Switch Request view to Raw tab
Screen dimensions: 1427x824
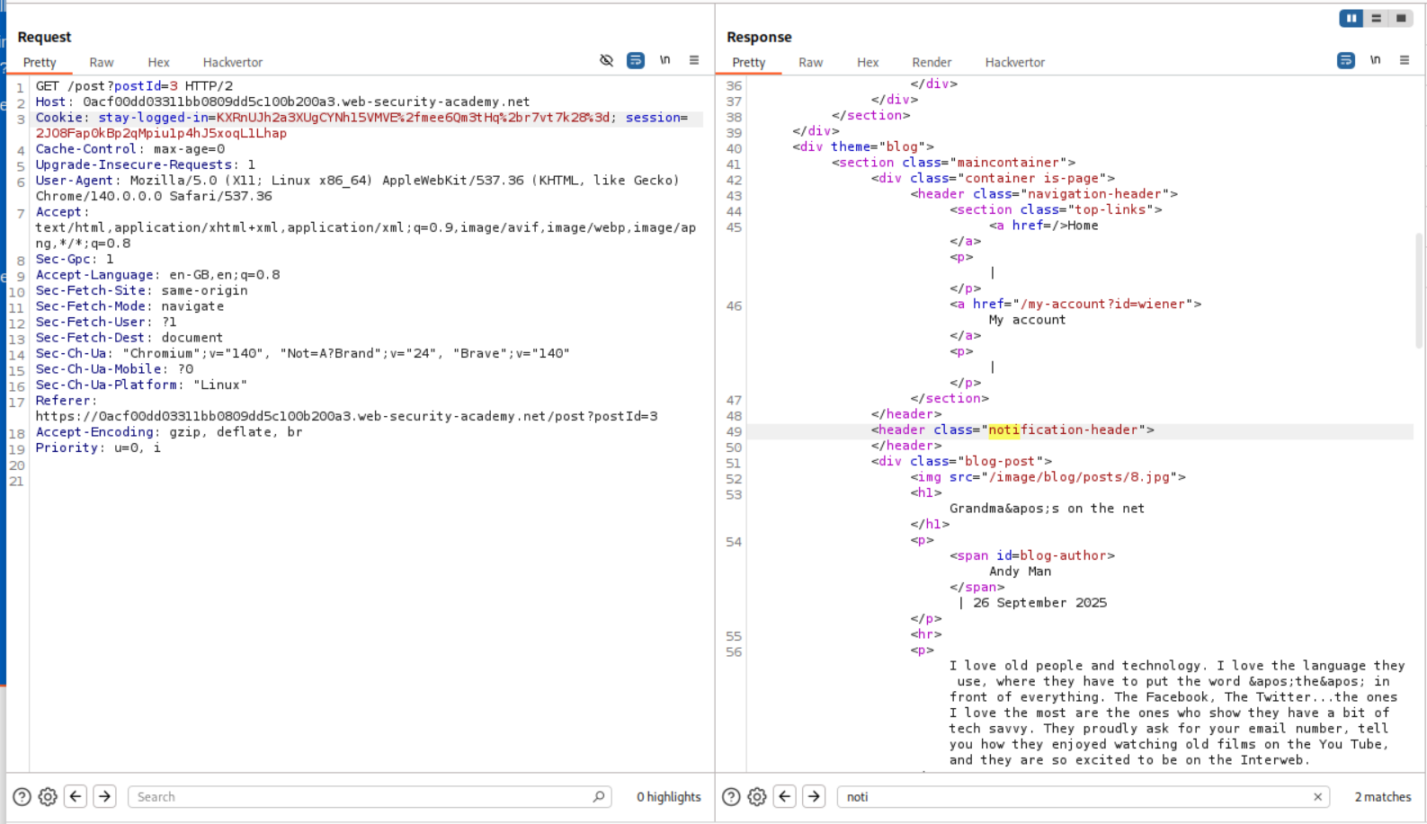click(x=102, y=63)
